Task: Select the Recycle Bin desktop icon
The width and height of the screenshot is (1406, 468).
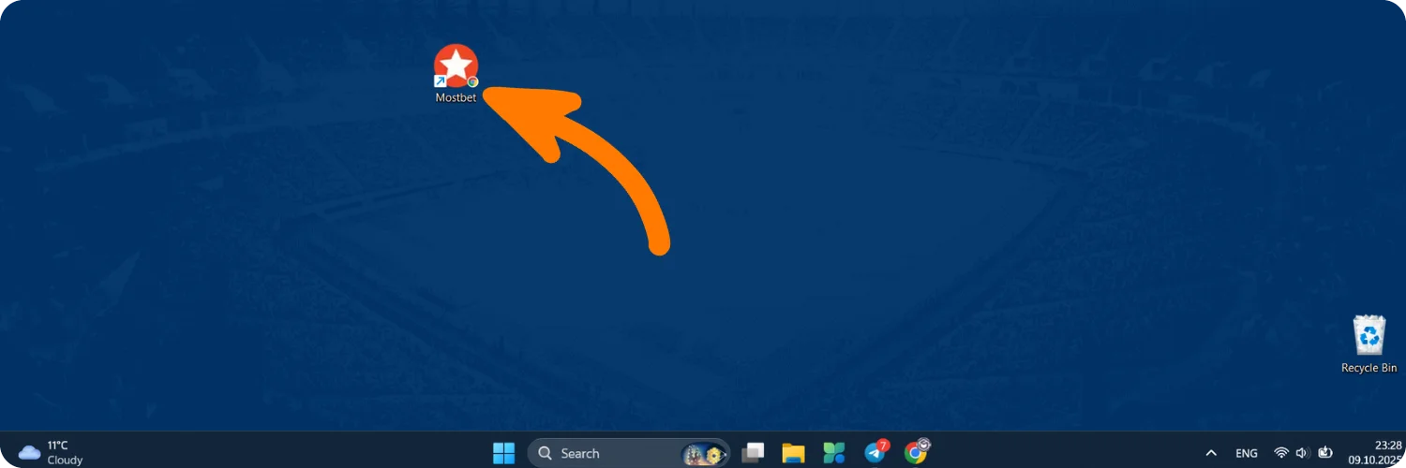Action: pyautogui.click(x=1369, y=336)
